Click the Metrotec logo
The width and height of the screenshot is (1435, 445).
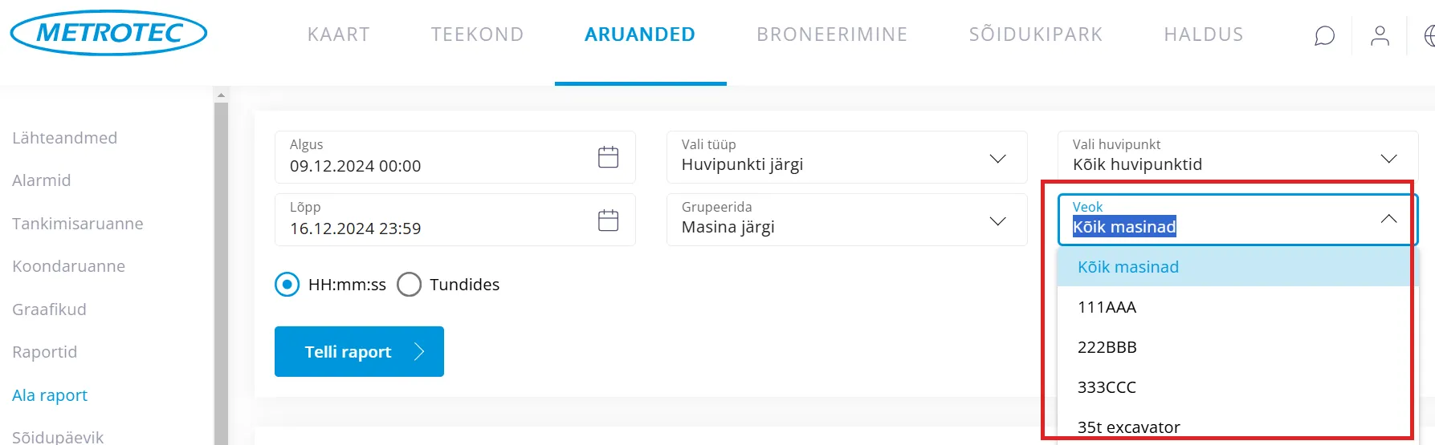[108, 33]
